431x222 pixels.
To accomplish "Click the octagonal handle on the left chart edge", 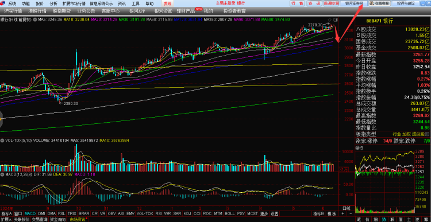I will point(1,119).
